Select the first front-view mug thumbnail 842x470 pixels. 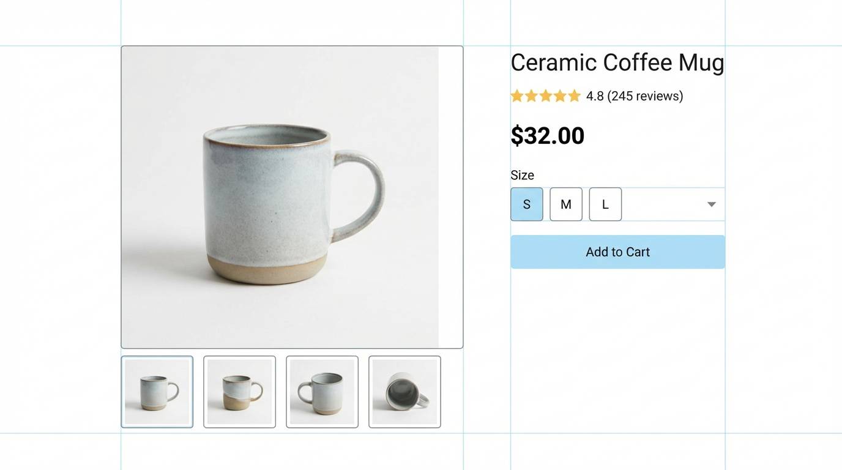tap(157, 391)
